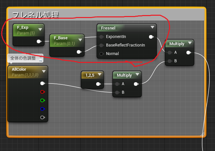The width and height of the screenshot is (215, 151).
Task: Click the F_Base output pin
Action: click(x=79, y=52)
